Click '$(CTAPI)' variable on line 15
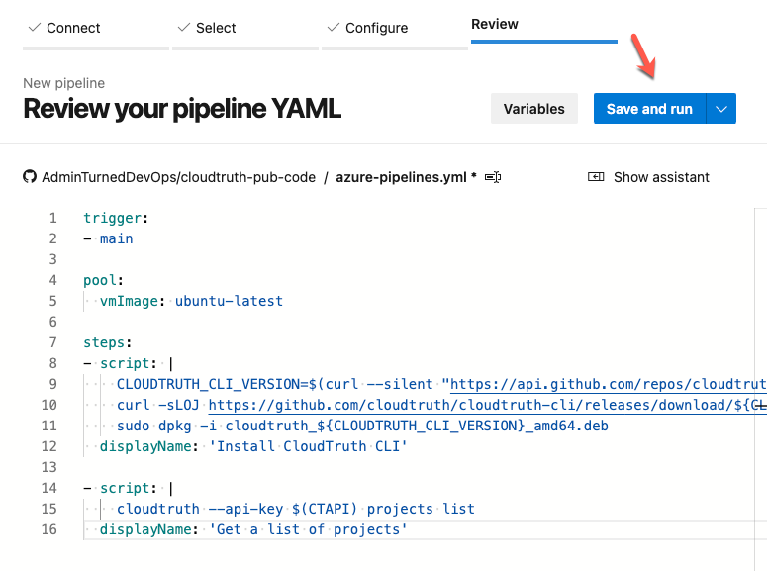This screenshot has width=767, height=571. point(325,509)
